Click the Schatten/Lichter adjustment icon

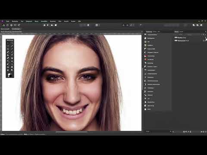point(145,67)
